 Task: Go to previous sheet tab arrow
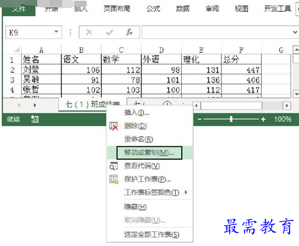[x=19, y=105]
